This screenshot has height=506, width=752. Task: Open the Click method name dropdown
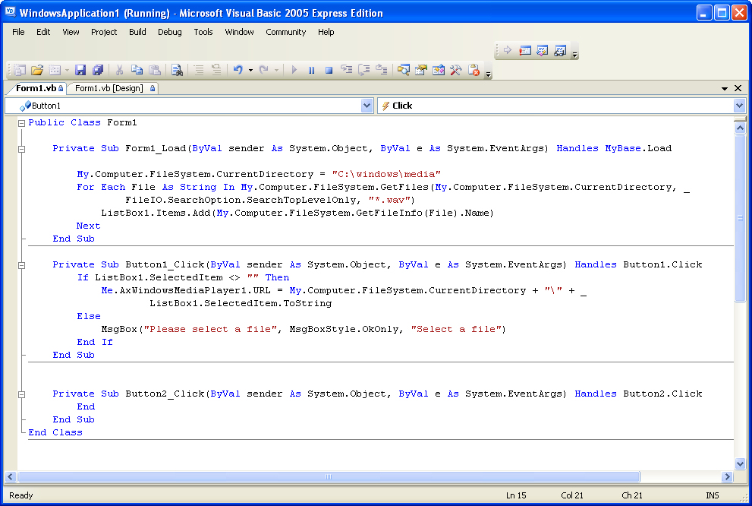click(739, 106)
